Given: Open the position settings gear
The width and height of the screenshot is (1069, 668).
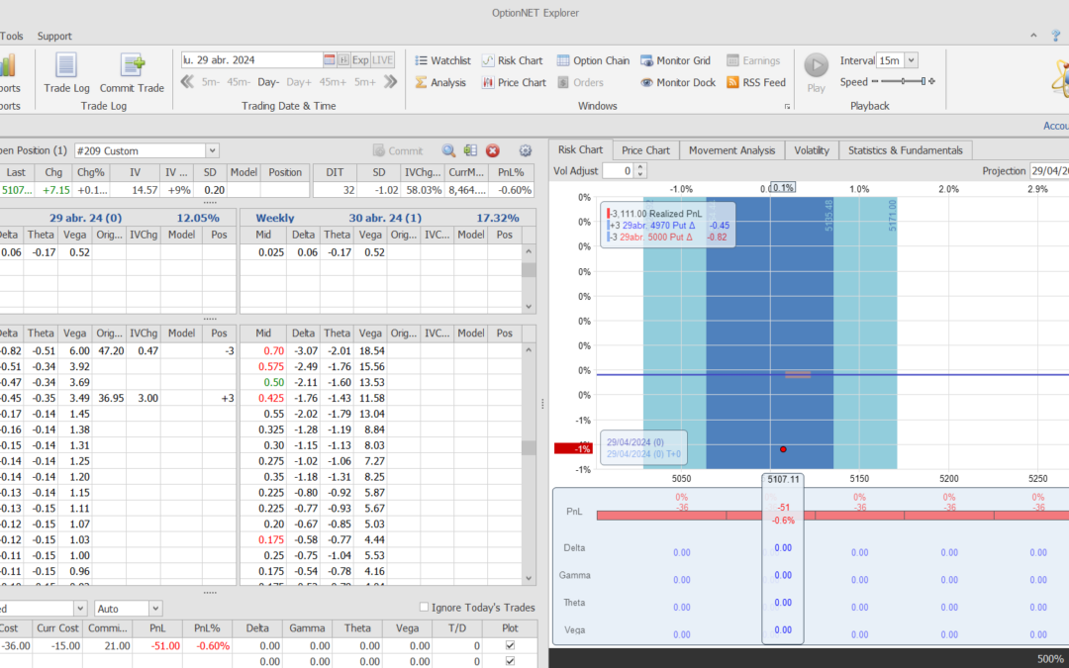Looking at the screenshot, I should [x=526, y=150].
